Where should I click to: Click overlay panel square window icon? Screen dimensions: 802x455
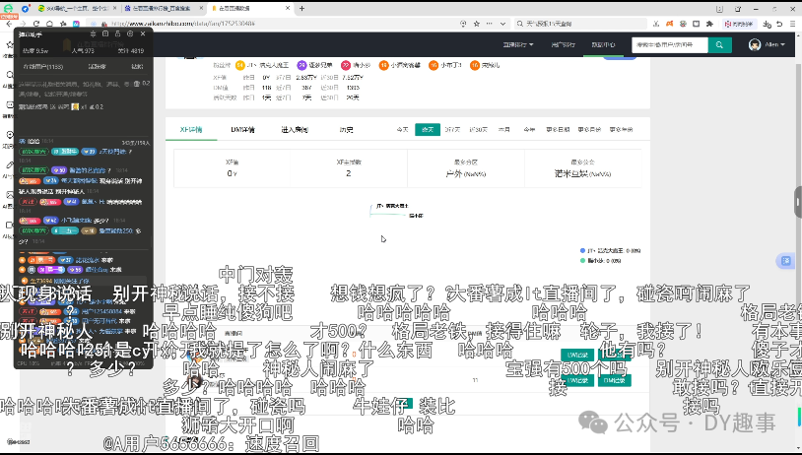tap(105, 33)
